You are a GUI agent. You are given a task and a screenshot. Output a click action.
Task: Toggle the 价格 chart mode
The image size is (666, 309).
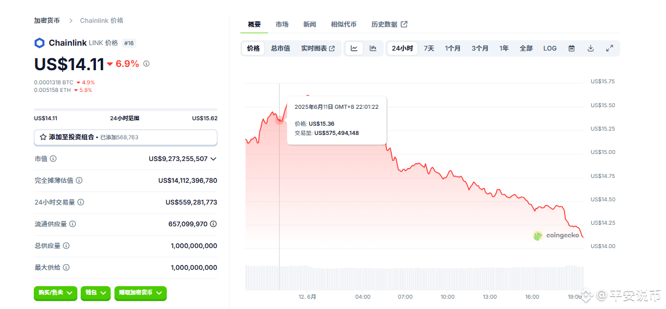(253, 48)
